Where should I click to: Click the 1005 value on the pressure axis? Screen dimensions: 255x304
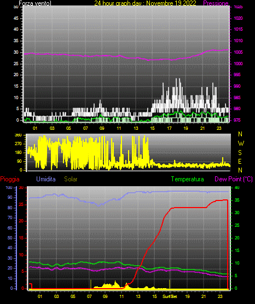click(239, 52)
